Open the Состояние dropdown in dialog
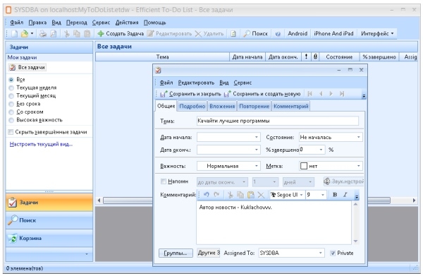This screenshot has height=276, width=423. coord(359,138)
